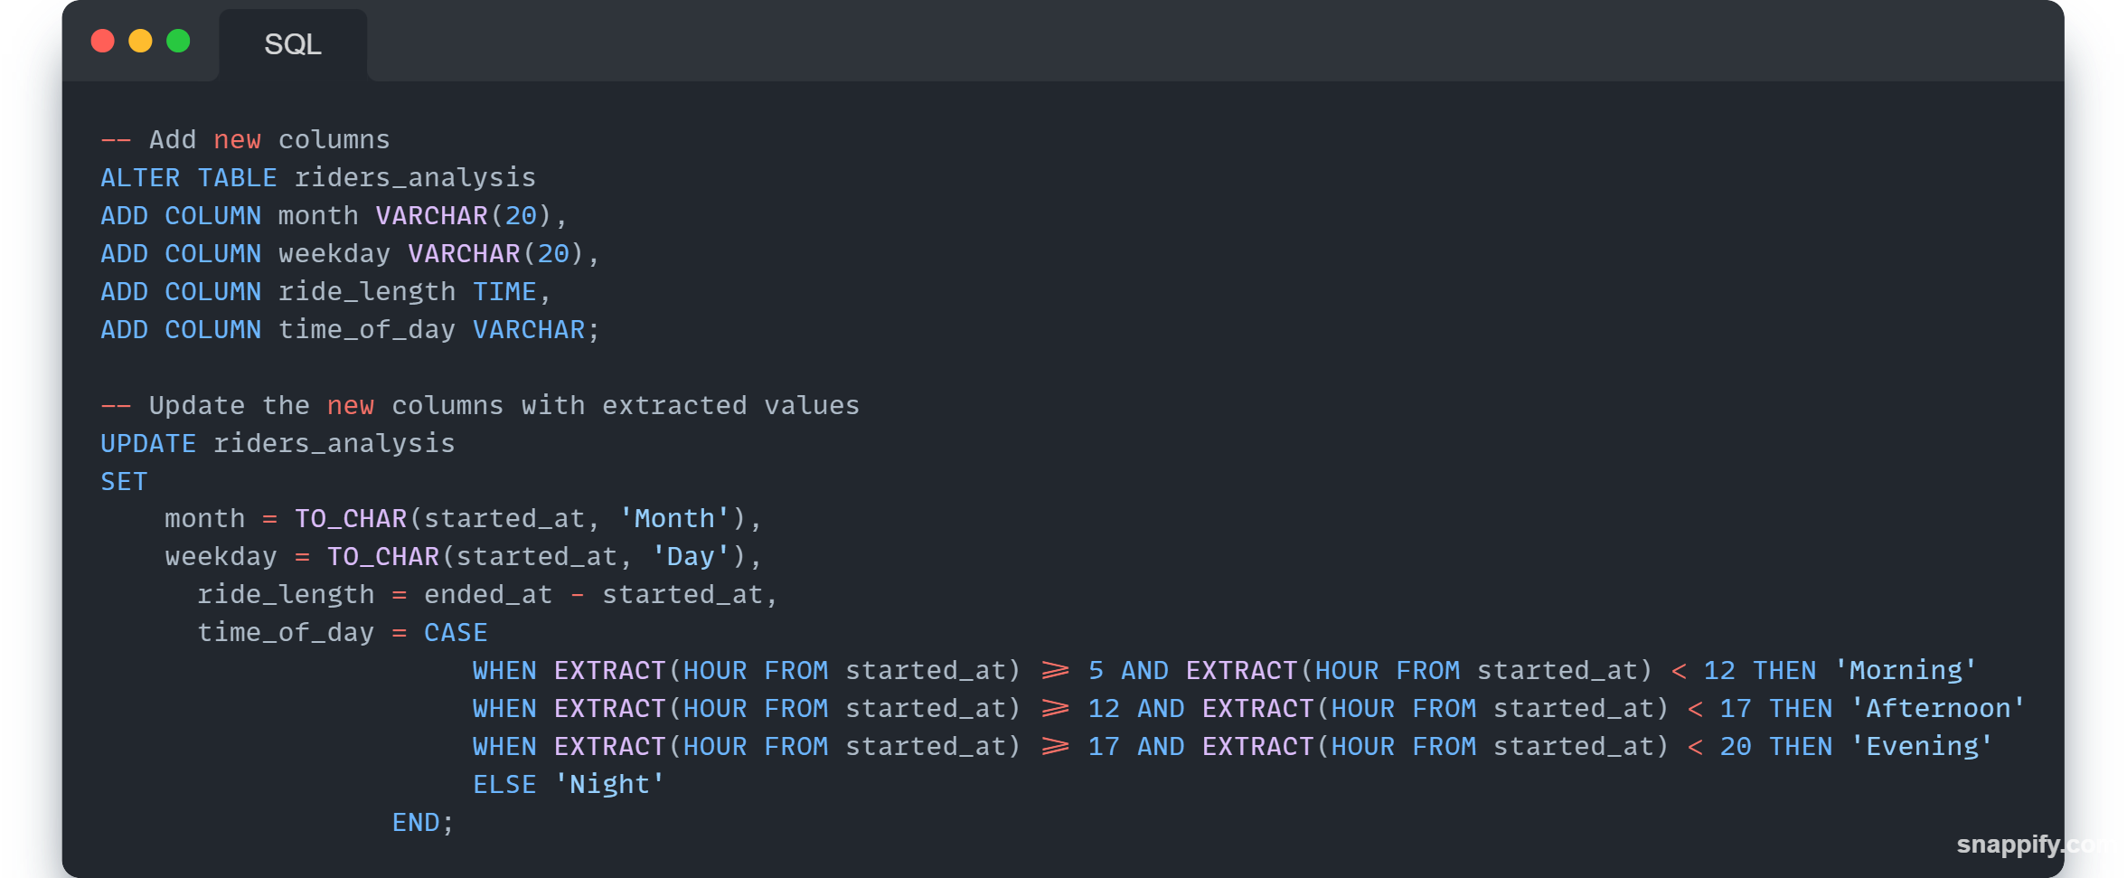Click number 12 before THEN 'Morning'
Screen dimensions: 2127x878
[1719, 670]
